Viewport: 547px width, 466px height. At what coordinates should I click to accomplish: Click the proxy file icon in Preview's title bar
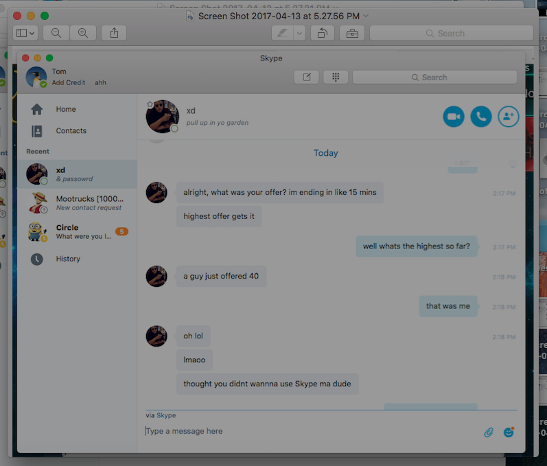pos(190,16)
